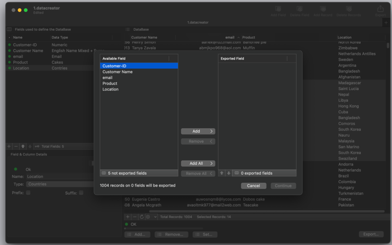392x245 pixels.
Task: Click the Add Field toolbar icon
Action: pyautogui.click(x=278, y=9)
